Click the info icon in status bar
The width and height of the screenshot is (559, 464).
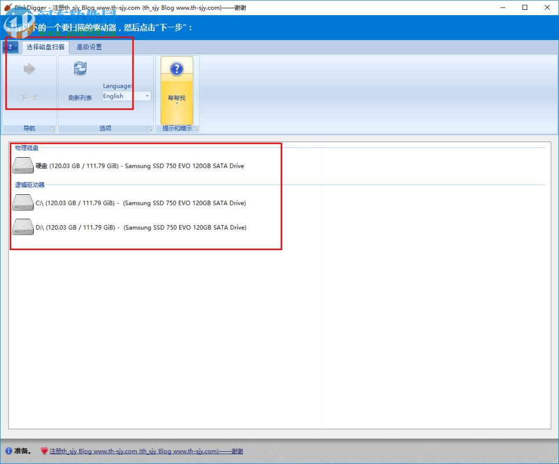pos(9,451)
